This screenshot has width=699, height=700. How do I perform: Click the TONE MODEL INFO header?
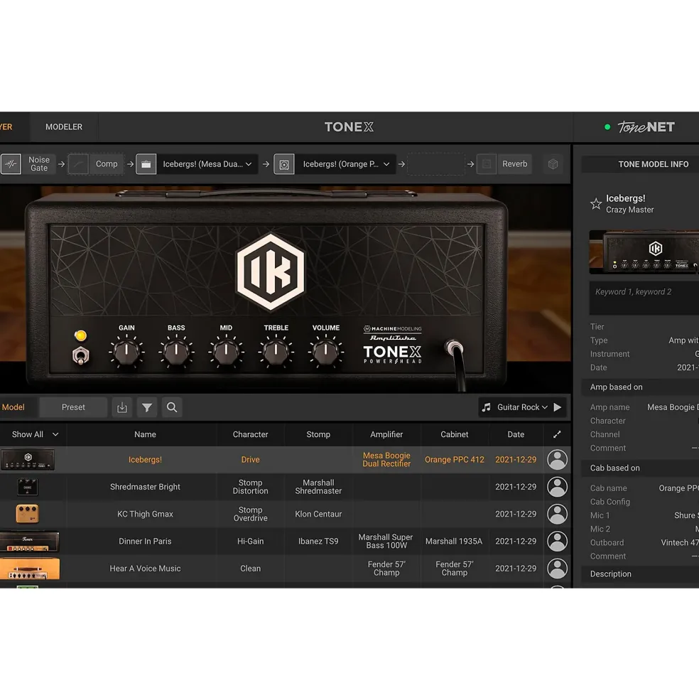coord(640,164)
